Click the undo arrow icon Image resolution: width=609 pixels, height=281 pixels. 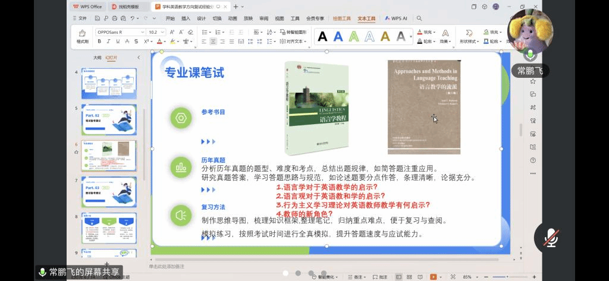tap(131, 18)
